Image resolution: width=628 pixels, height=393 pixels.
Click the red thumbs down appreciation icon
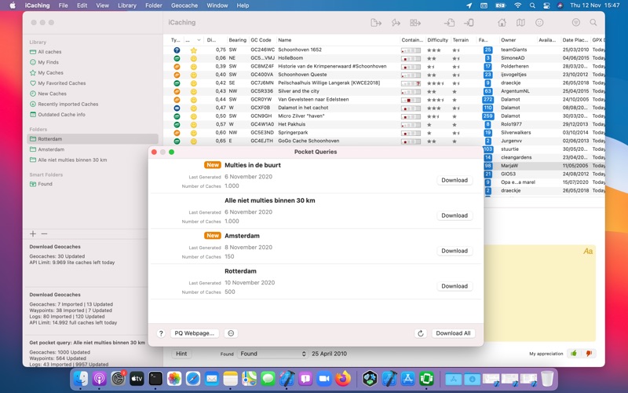click(x=589, y=354)
